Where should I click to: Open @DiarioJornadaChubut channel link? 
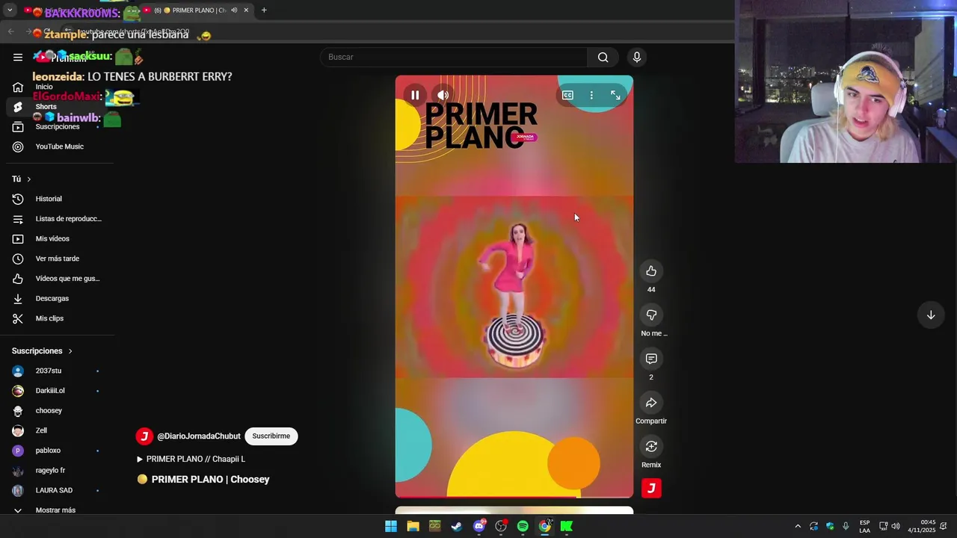click(x=199, y=436)
